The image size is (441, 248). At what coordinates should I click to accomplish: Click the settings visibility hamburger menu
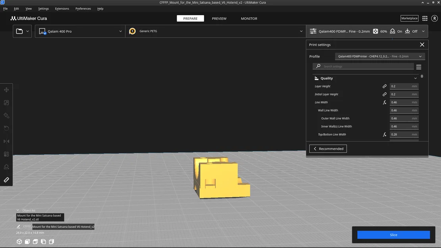pyautogui.click(x=418, y=67)
